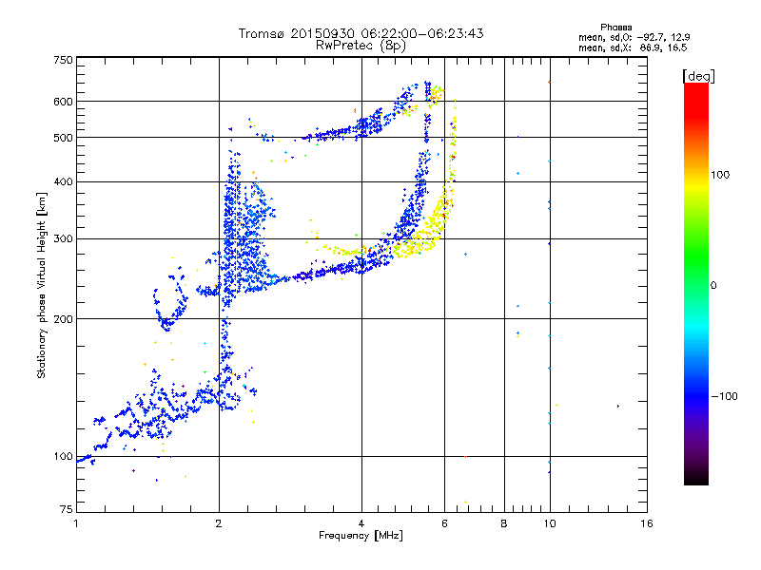Click x-axis tick label "1"

(x=76, y=523)
